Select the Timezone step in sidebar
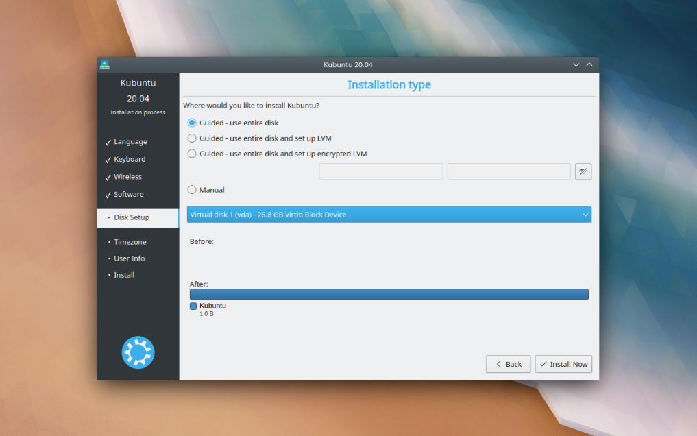Image resolution: width=697 pixels, height=436 pixels. click(130, 242)
